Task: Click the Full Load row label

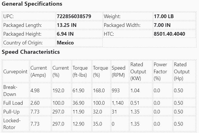Action: click(13, 103)
